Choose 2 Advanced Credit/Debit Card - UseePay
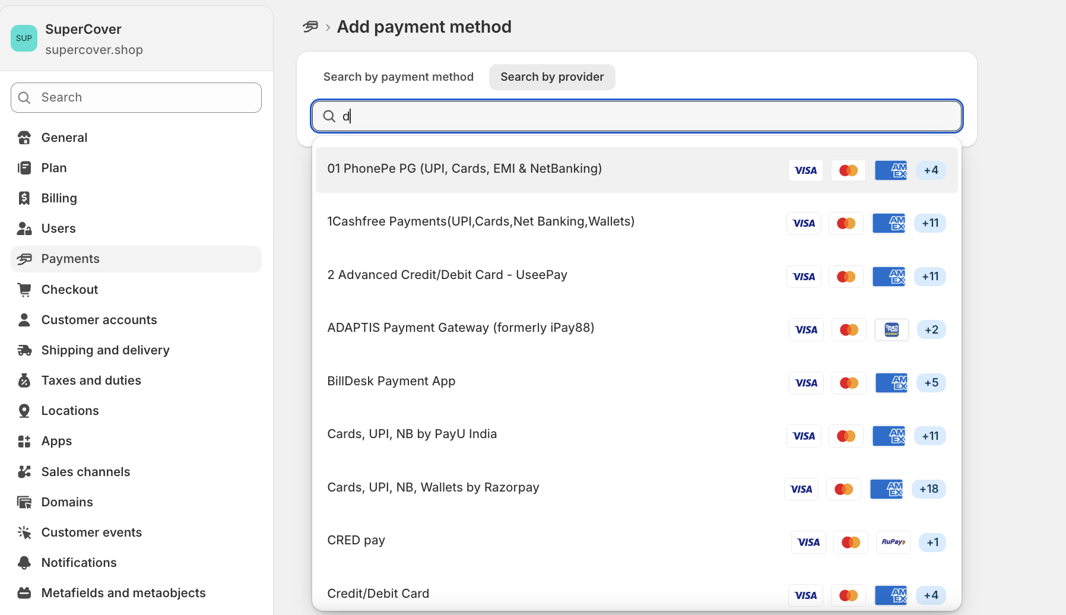Image resolution: width=1066 pixels, height=615 pixels. tap(636, 276)
